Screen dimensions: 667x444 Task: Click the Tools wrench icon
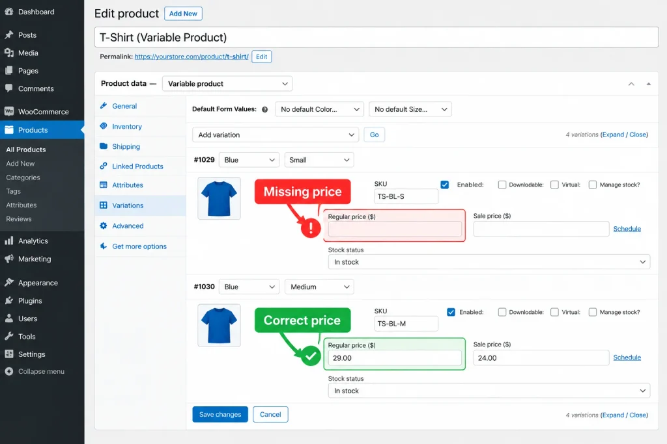[9, 336]
